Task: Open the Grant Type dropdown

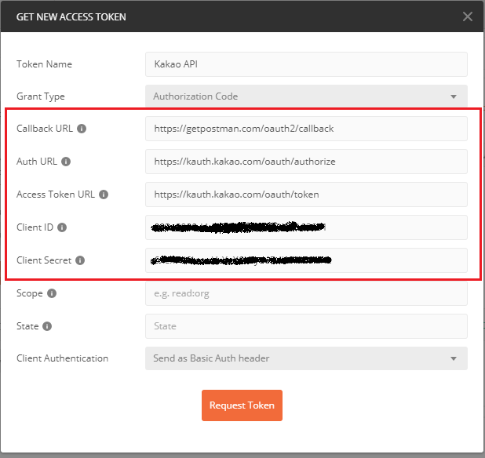Action: pyautogui.click(x=306, y=96)
